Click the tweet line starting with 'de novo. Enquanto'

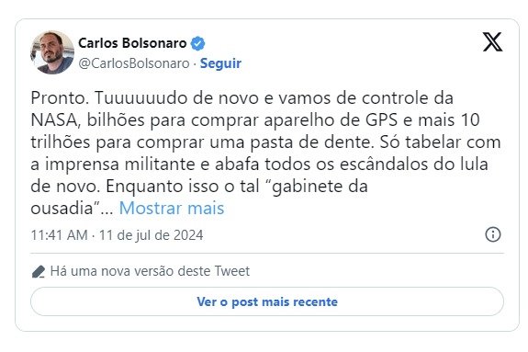pos(199,187)
